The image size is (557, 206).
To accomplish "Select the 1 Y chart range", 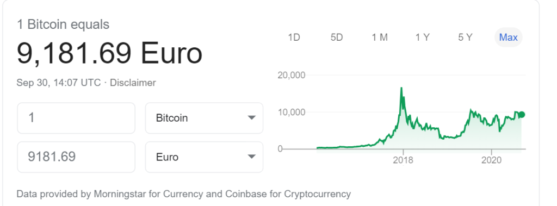I will point(423,38).
